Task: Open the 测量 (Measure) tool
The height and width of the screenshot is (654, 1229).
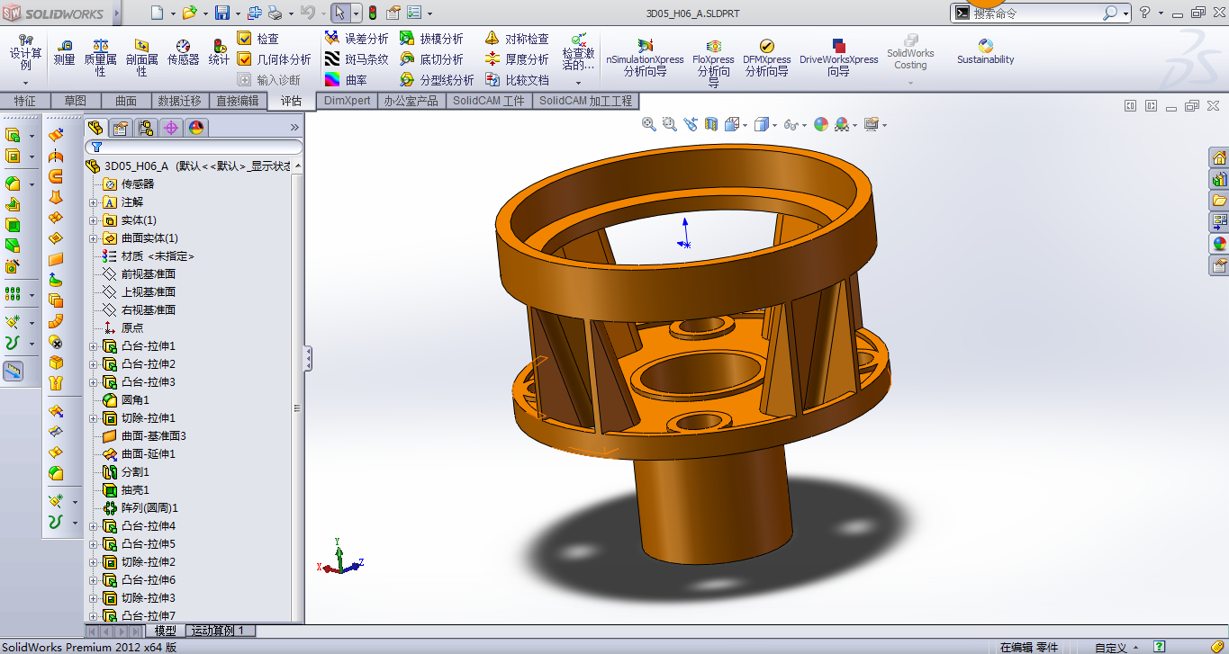Action: point(64,52)
